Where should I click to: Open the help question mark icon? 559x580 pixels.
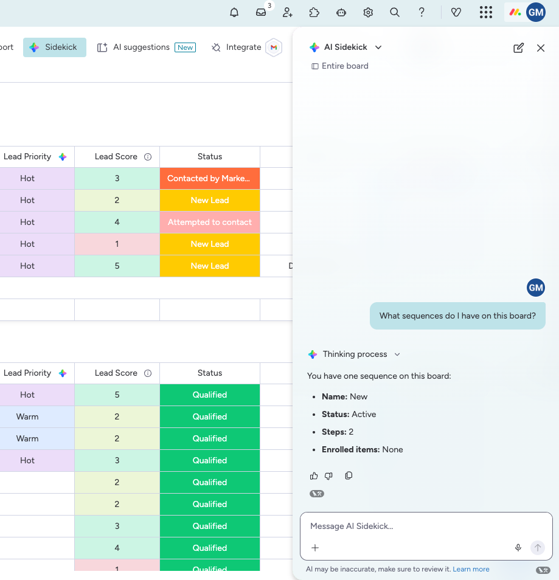422,12
